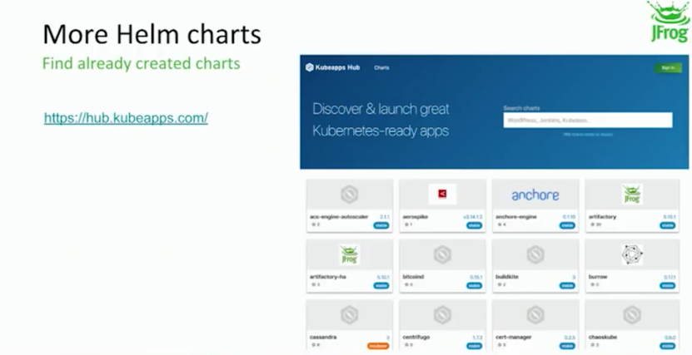Click the charts-ready link below search box
The width and height of the screenshot is (692, 355).
click(588, 135)
